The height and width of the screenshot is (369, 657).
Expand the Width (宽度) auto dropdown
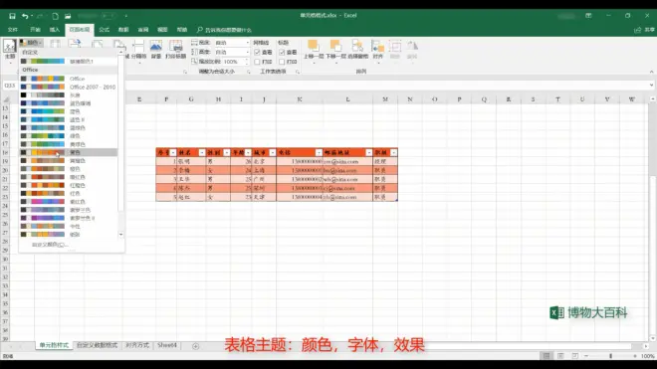pyautogui.click(x=247, y=43)
